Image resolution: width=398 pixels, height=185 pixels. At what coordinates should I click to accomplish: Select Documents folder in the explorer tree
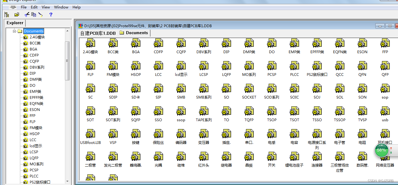[34, 31]
